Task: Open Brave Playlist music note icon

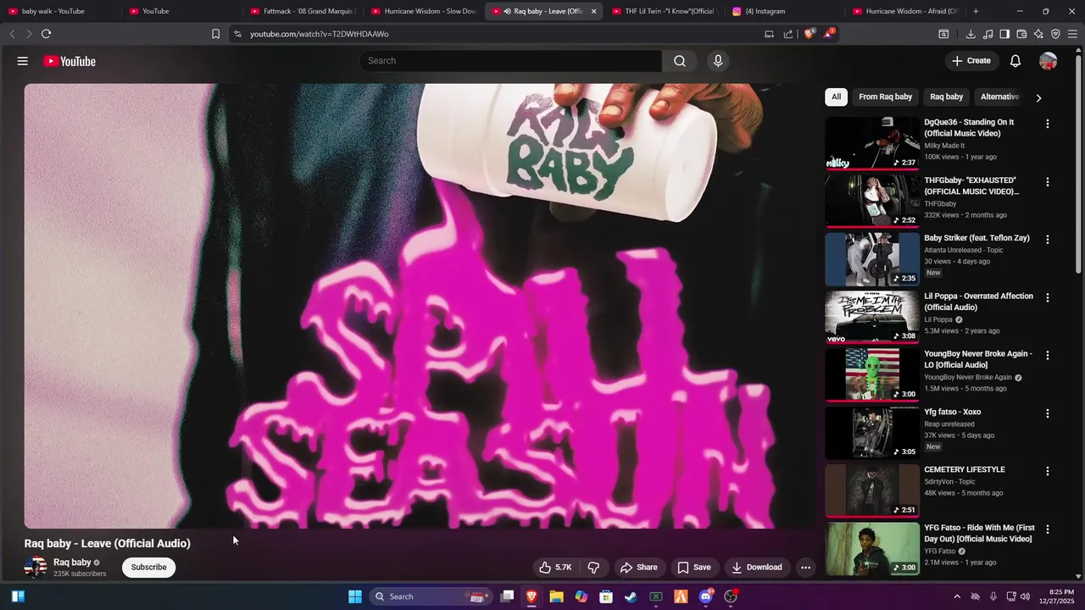Action: point(988,34)
